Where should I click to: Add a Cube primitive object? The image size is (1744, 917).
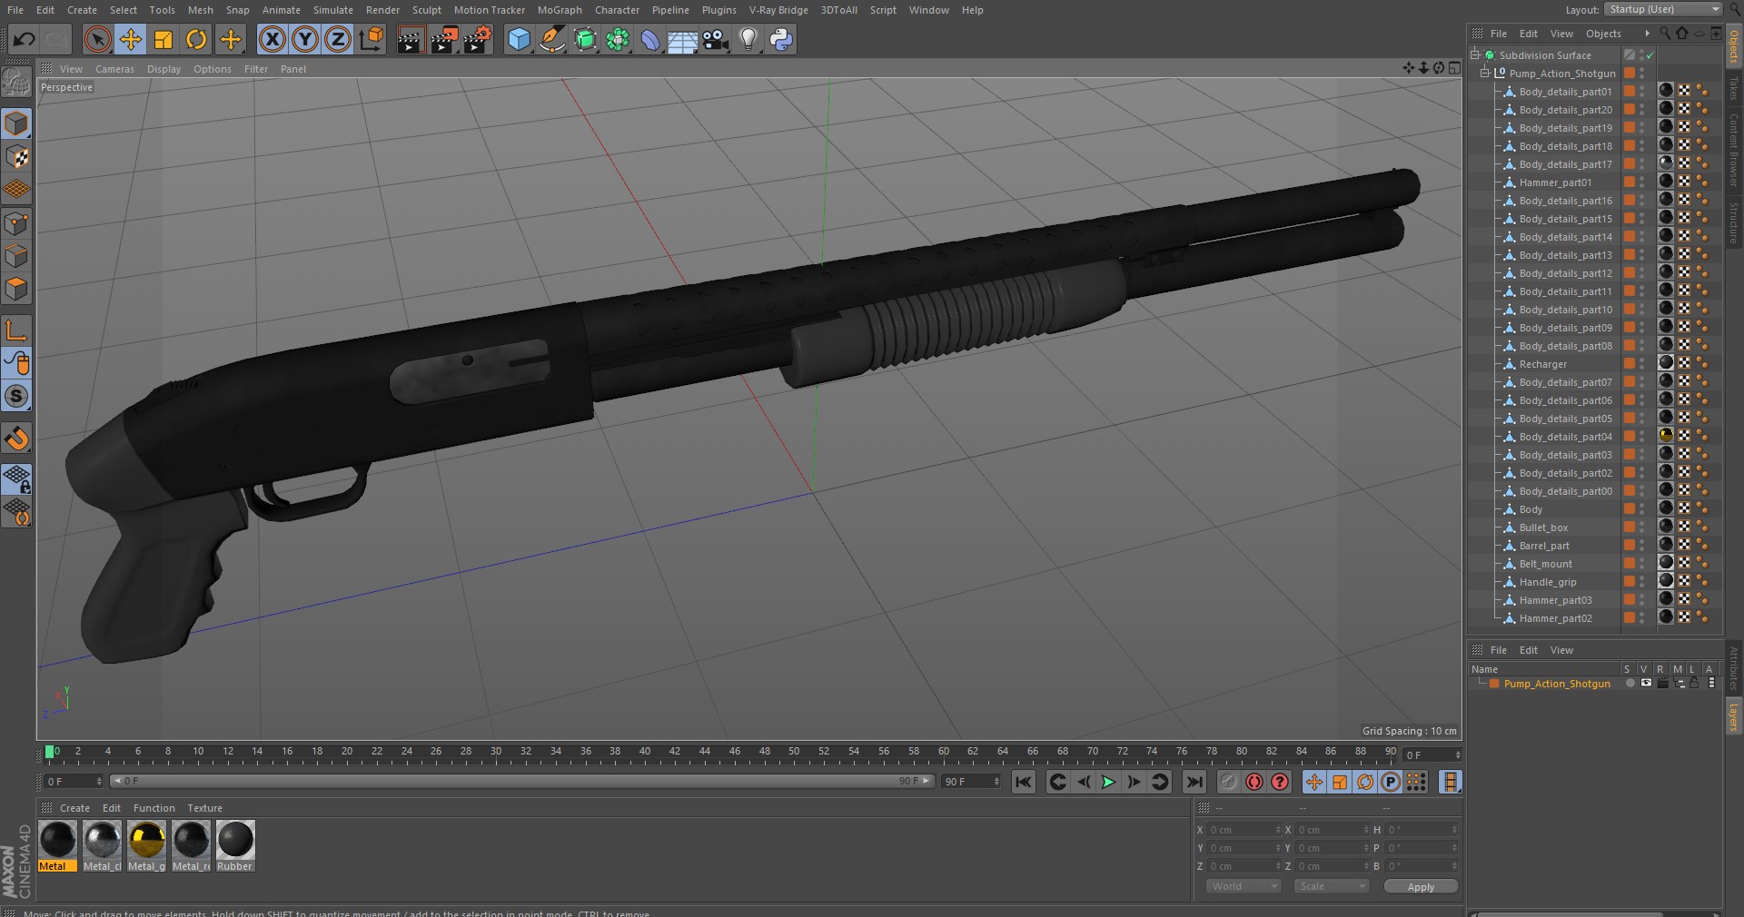(519, 39)
